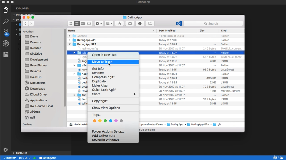Open Source Control icon with badge 44
Screen dimensions: 286x160
pos(6,32)
